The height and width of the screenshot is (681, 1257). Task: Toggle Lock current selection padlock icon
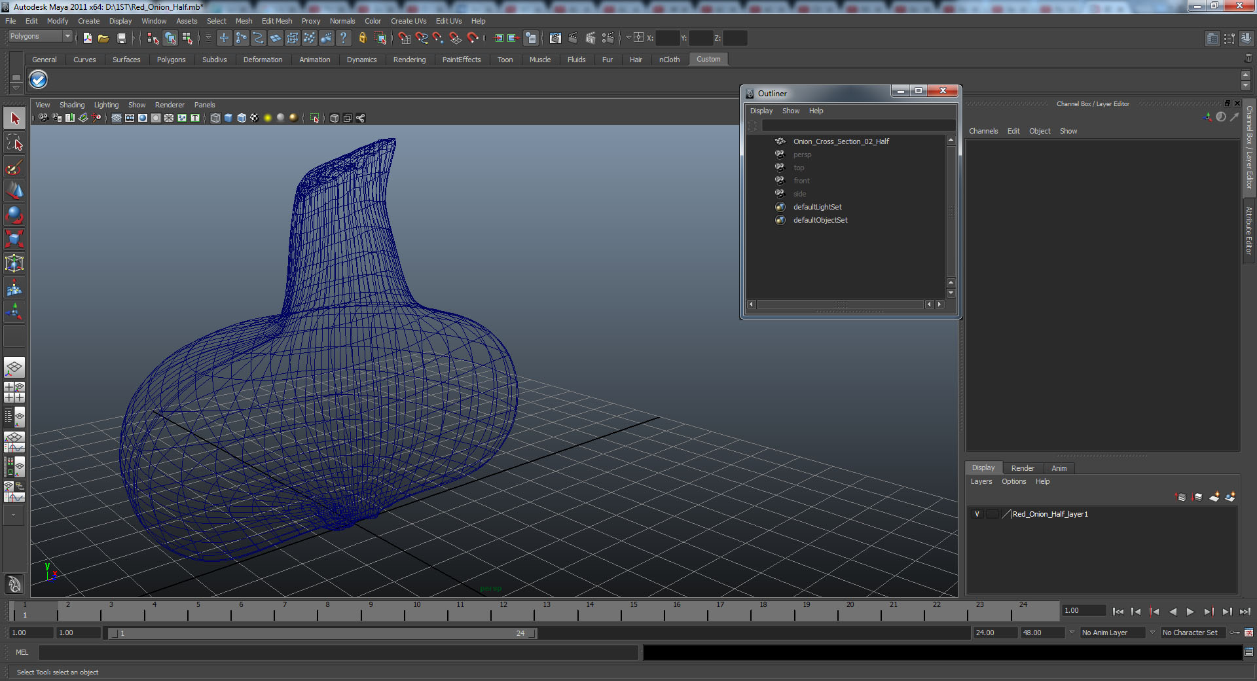point(362,38)
